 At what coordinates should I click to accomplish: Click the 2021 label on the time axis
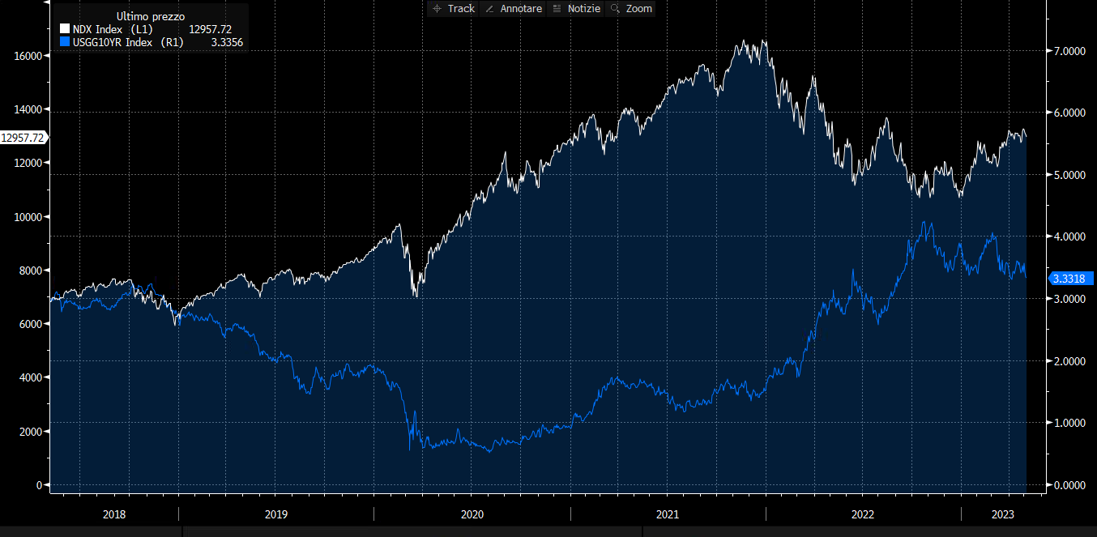point(668,514)
